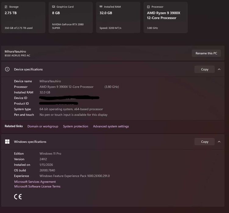
Task: Copy the Device specifications
Action: pos(205,69)
